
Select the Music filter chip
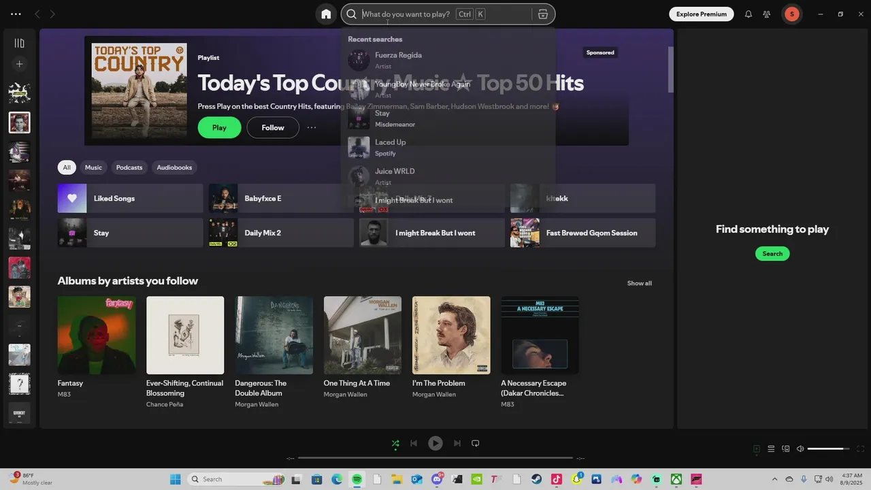tap(93, 167)
